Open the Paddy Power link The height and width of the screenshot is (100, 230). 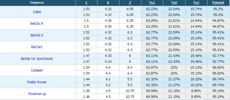tap(37, 82)
